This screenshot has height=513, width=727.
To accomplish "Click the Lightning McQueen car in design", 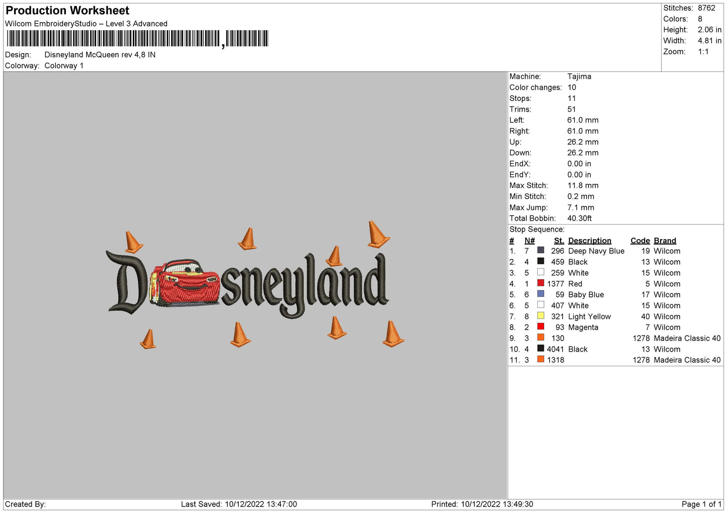I will click(186, 283).
